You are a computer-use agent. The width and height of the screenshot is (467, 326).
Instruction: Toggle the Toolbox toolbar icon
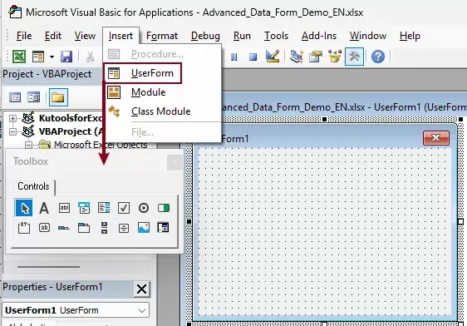354,57
